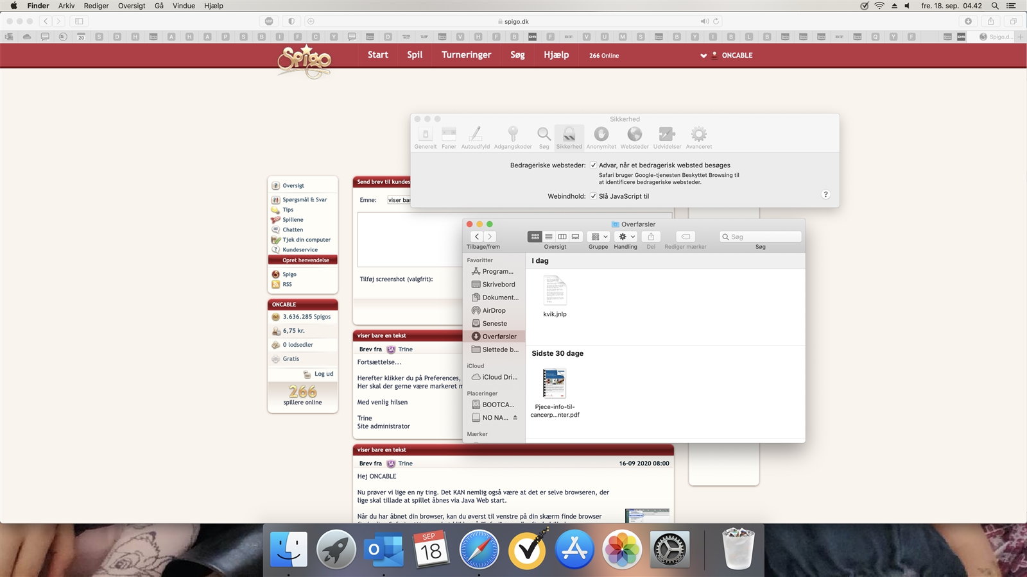Open the Turneringer menu item
Screen dimensions: 1027x577
tap(466, 55)
